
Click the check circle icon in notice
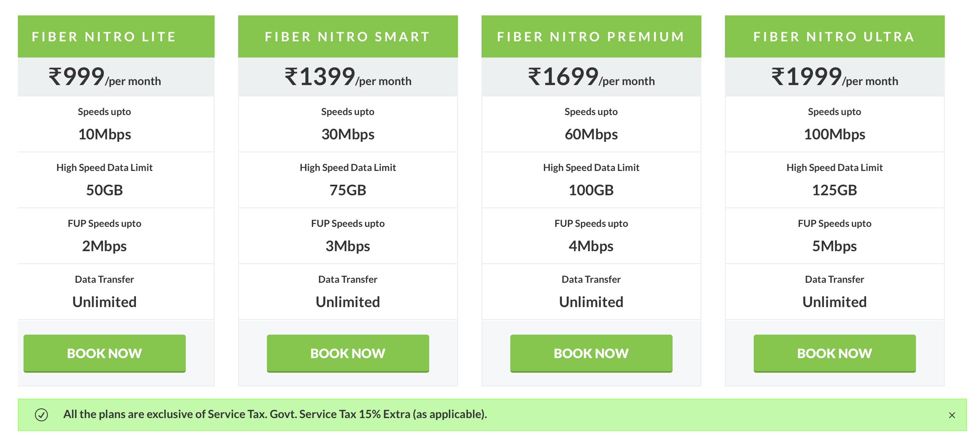point(41,415)
